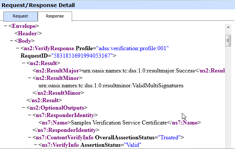Collapse the ns2:OptionalOutputs node

(x=24, y=108)
